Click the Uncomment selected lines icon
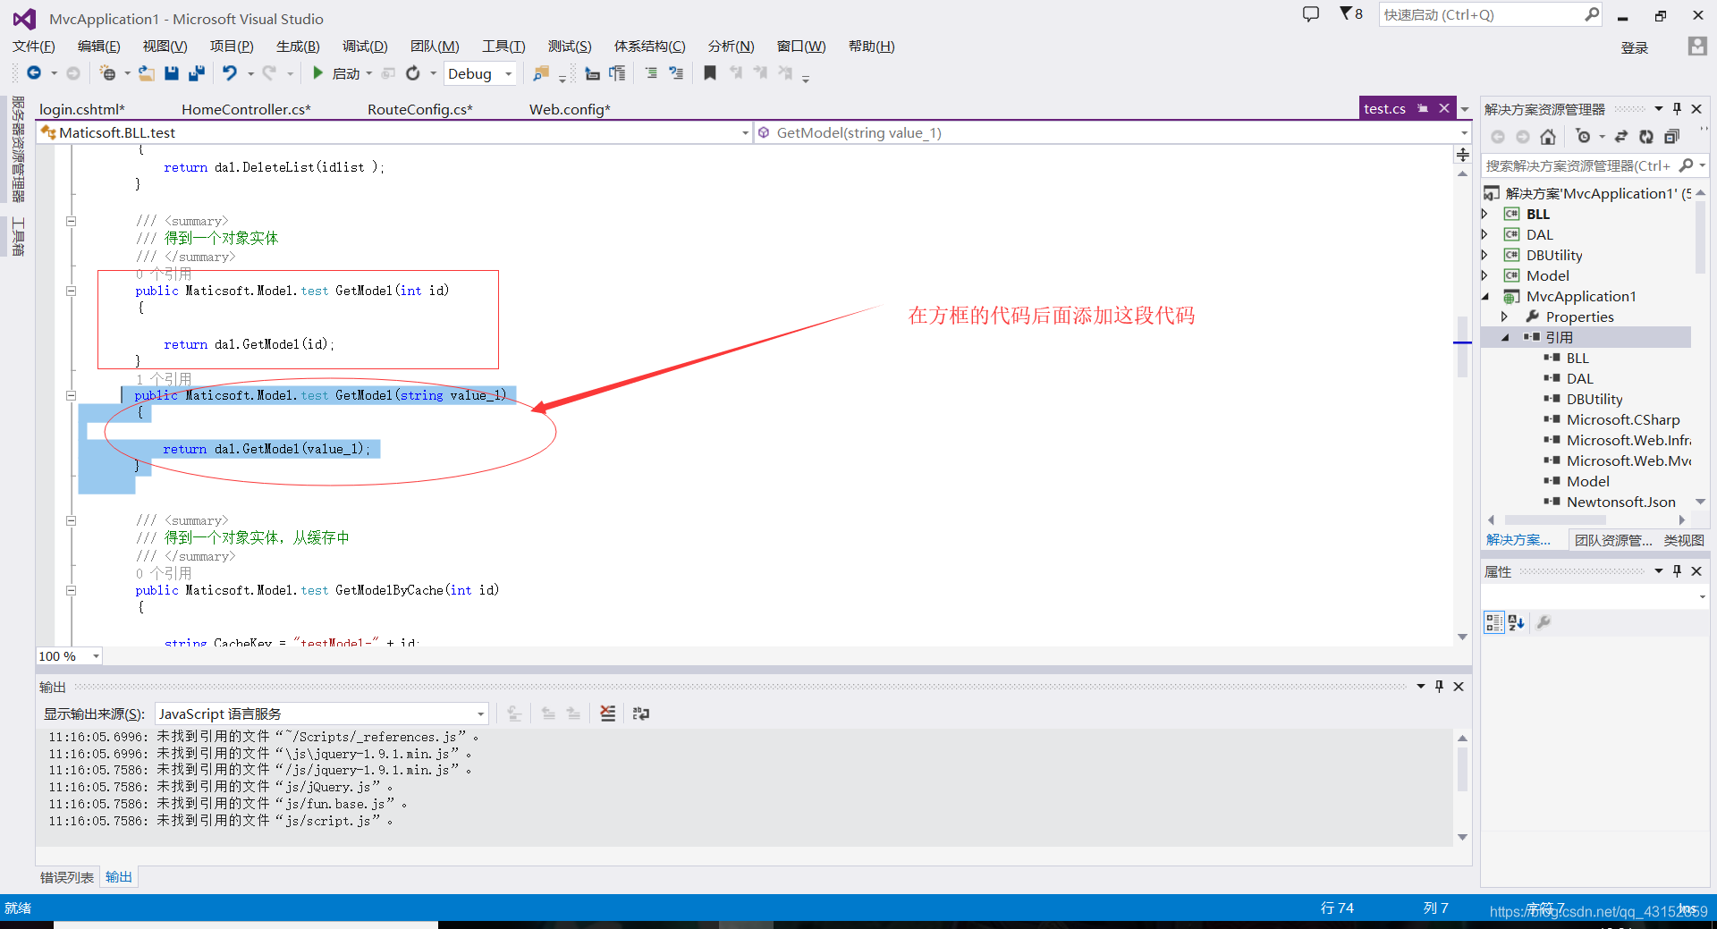 click(676, 73)
